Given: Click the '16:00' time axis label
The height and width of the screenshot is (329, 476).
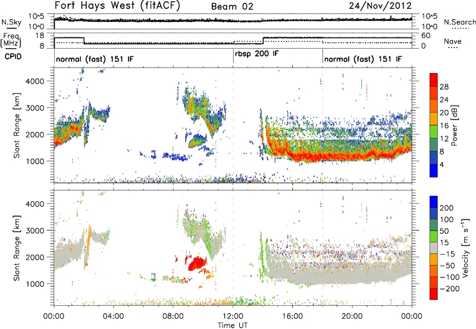Looking at the screenshot, I should click(x=292, y=317).
